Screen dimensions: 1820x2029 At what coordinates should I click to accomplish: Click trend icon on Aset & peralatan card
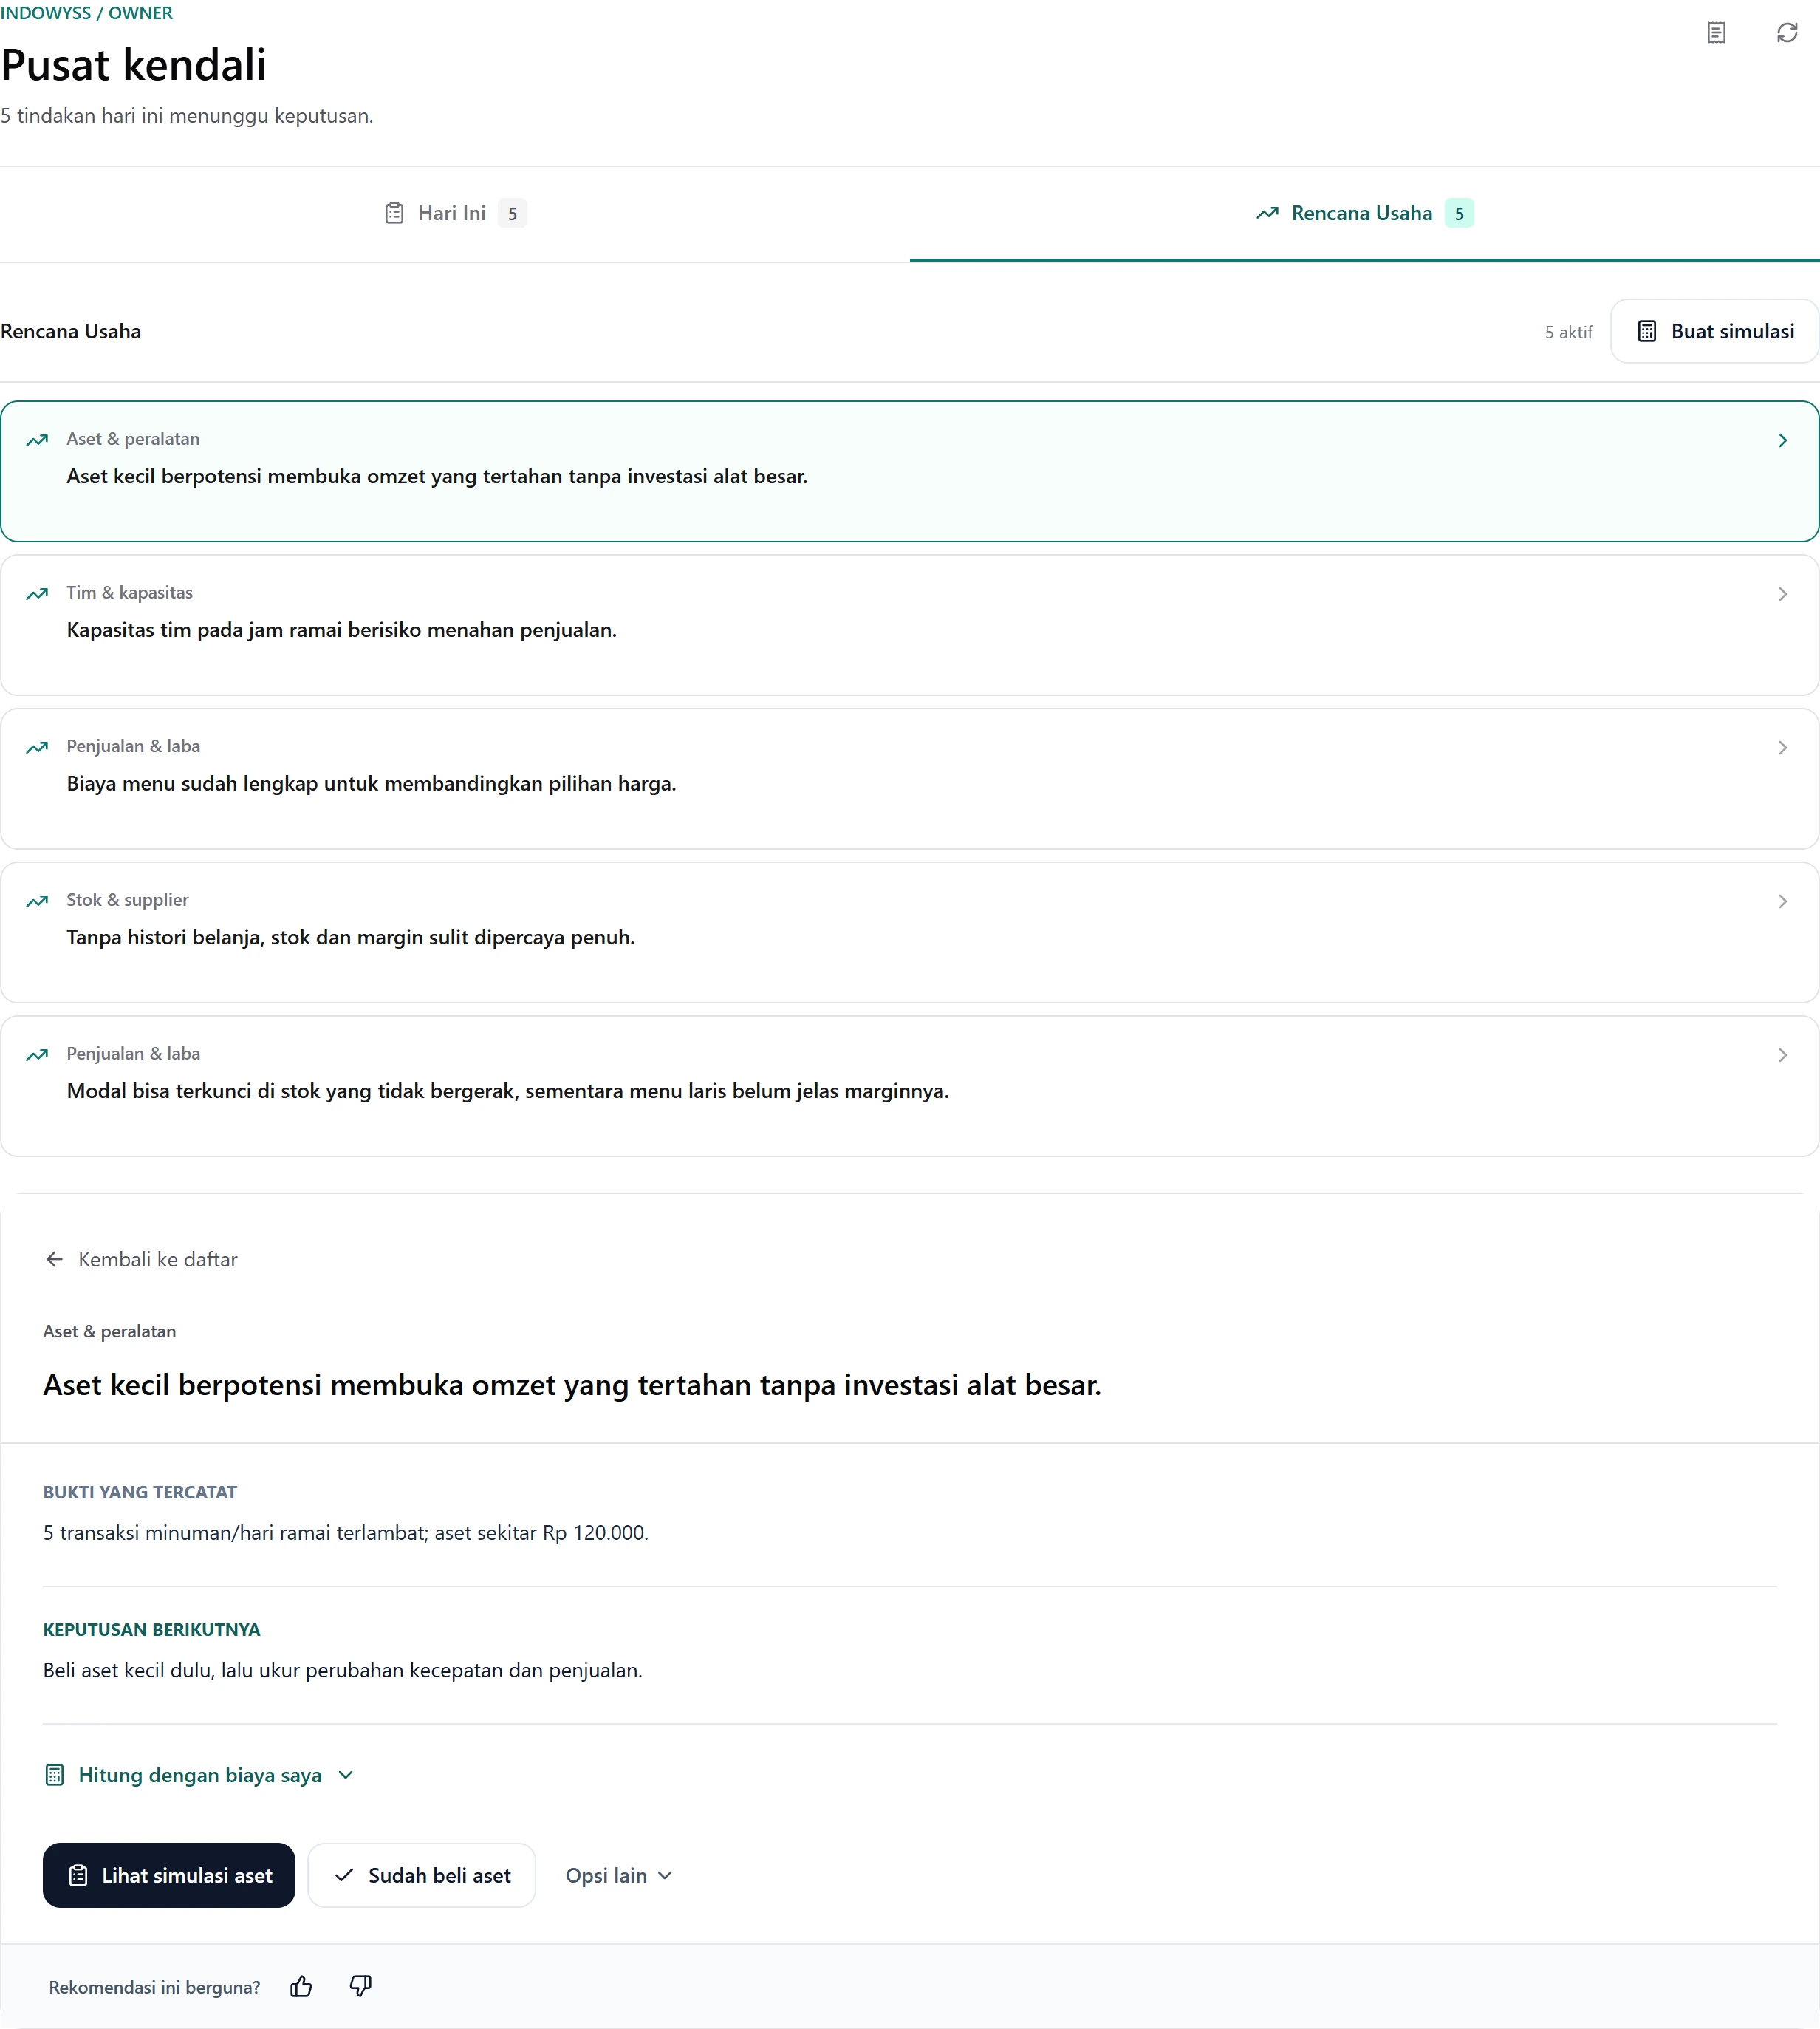tap(37, 440)
